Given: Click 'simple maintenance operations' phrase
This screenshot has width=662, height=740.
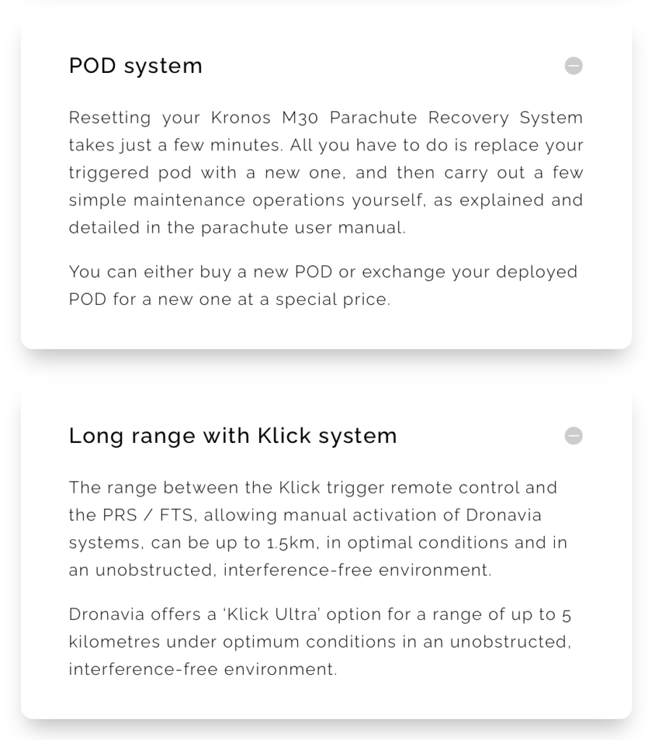Looking at the screenshot, I should 207,201.
